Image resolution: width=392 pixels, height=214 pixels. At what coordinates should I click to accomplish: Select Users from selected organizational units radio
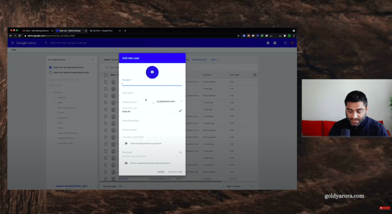click(x=50, y=72)
